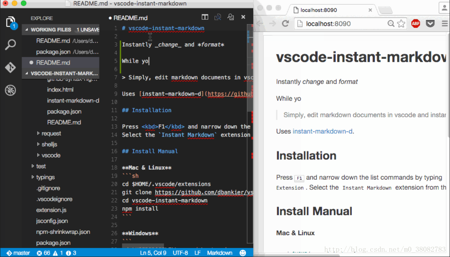
Task: Click the '## Installation' heading on line 11
Action: (x=147, y=110)
